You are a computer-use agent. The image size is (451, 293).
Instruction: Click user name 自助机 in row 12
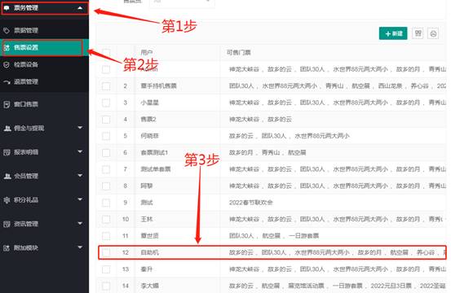coord(149,252)
